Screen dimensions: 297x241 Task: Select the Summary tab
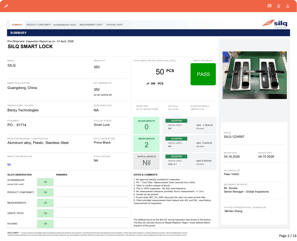point(17,25)
